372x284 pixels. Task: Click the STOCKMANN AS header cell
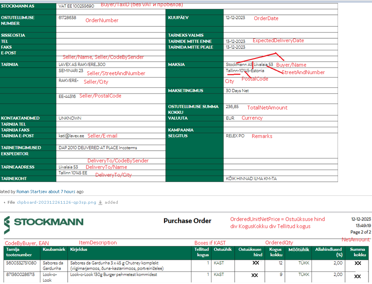pos(28,6)
